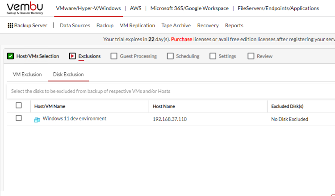This screenshot has width=335, height=196.
Task: Click the red Exclusions step icon
Action: tap(72, 56)
